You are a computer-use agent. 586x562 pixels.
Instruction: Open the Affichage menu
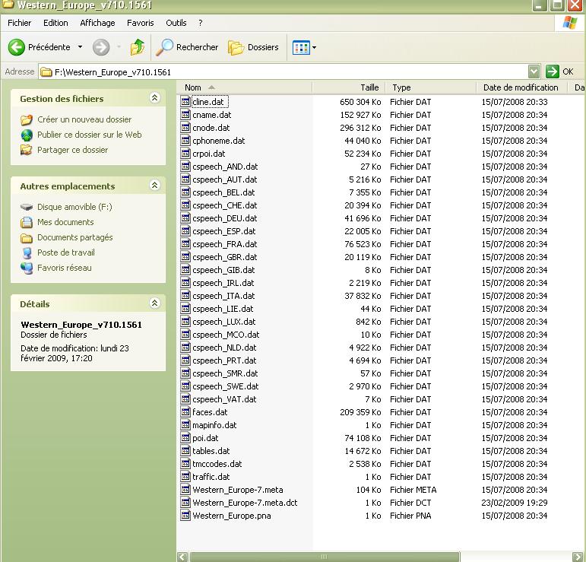pyautogui.click(x=97, y=23)
